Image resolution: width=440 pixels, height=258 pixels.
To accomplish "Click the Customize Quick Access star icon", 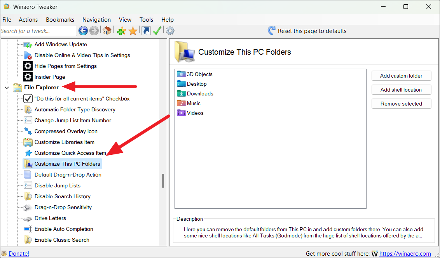I will pos(28,153).
